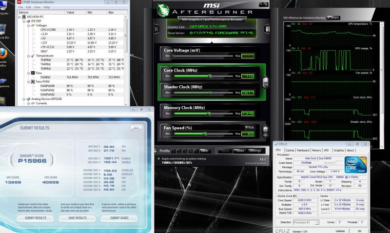
Task: Collapse the Fans PWM tree node
Action: (x=28, y=81)
